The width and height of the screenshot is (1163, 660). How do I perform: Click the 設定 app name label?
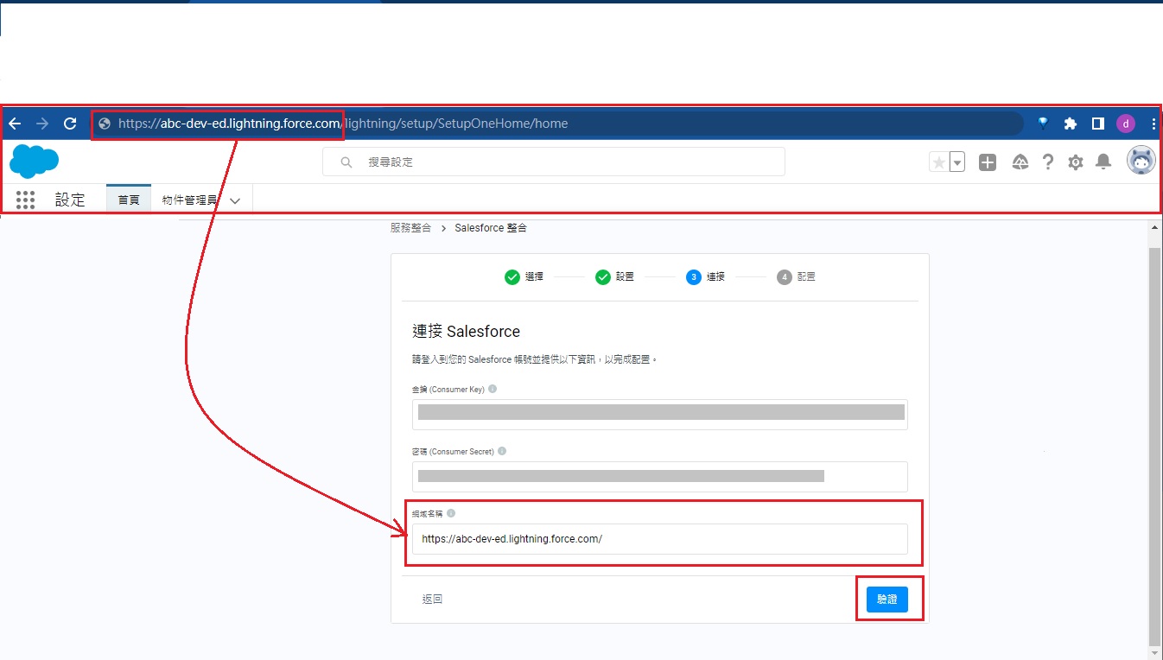click(70, 200)
